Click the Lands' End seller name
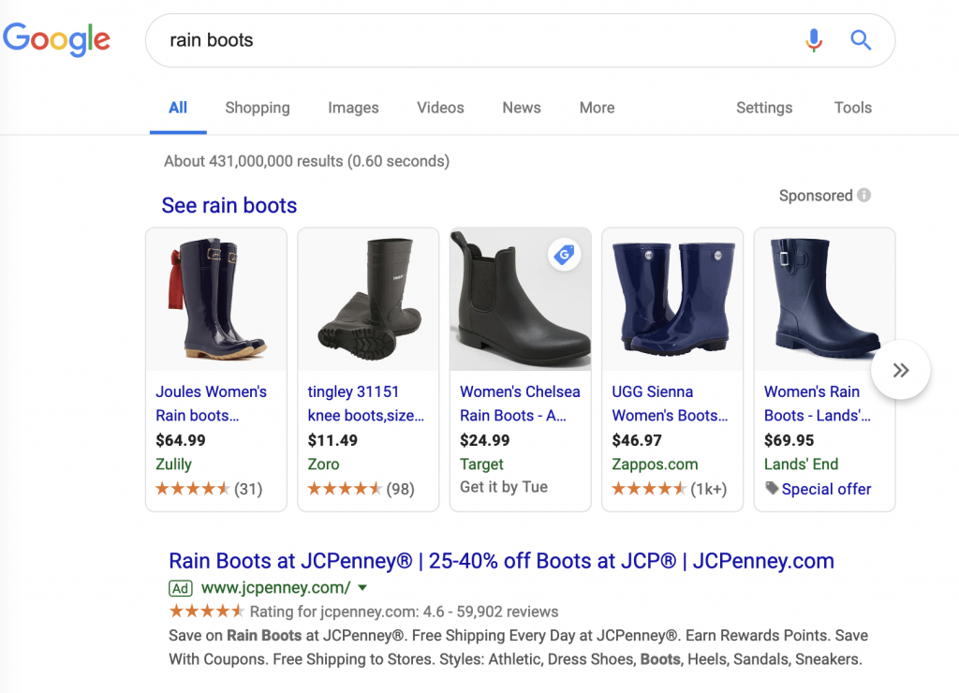959x693 pixels. pyautogui.click(x=802, y=464)
